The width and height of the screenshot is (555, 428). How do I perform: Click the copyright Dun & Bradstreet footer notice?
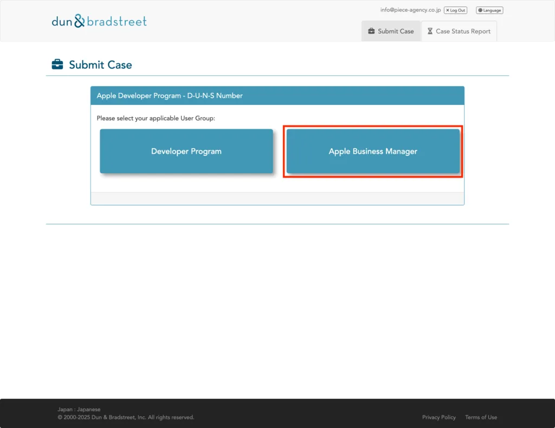coord(126,417)
